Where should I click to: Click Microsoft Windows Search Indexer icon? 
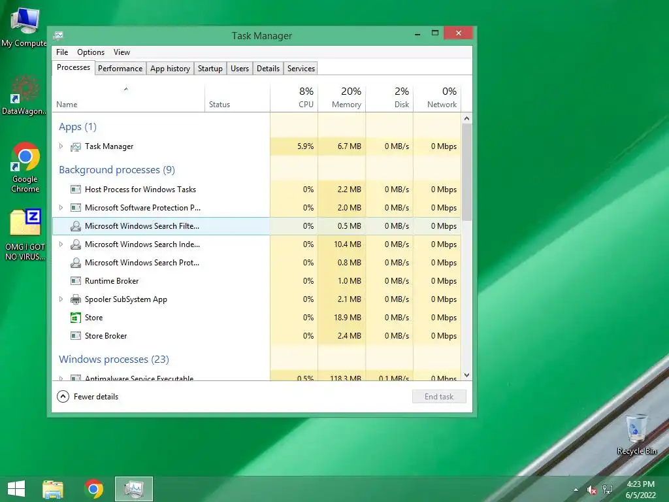click(x=76, y=244)
